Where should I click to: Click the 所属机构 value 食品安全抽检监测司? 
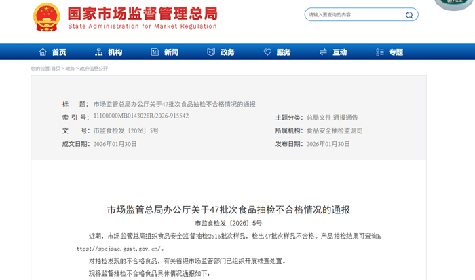tap(335, 130)
